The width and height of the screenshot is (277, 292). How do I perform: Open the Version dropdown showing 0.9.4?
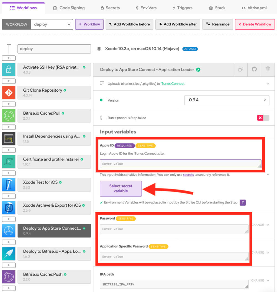(227, 100)
